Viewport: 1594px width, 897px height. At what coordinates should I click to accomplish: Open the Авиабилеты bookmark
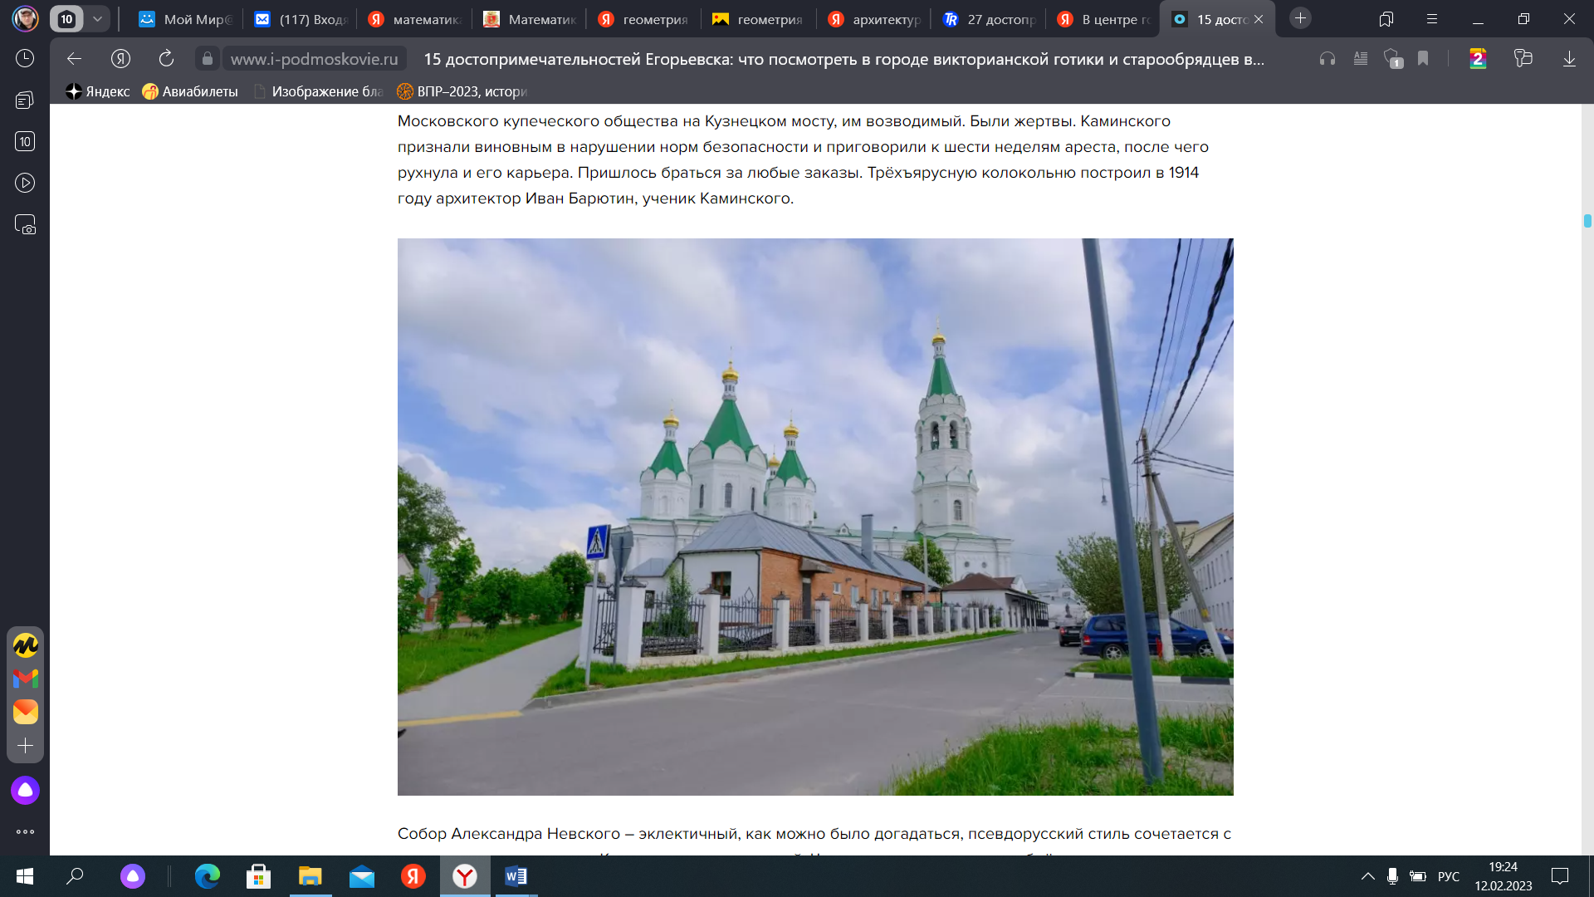click(x=190, y=91)
